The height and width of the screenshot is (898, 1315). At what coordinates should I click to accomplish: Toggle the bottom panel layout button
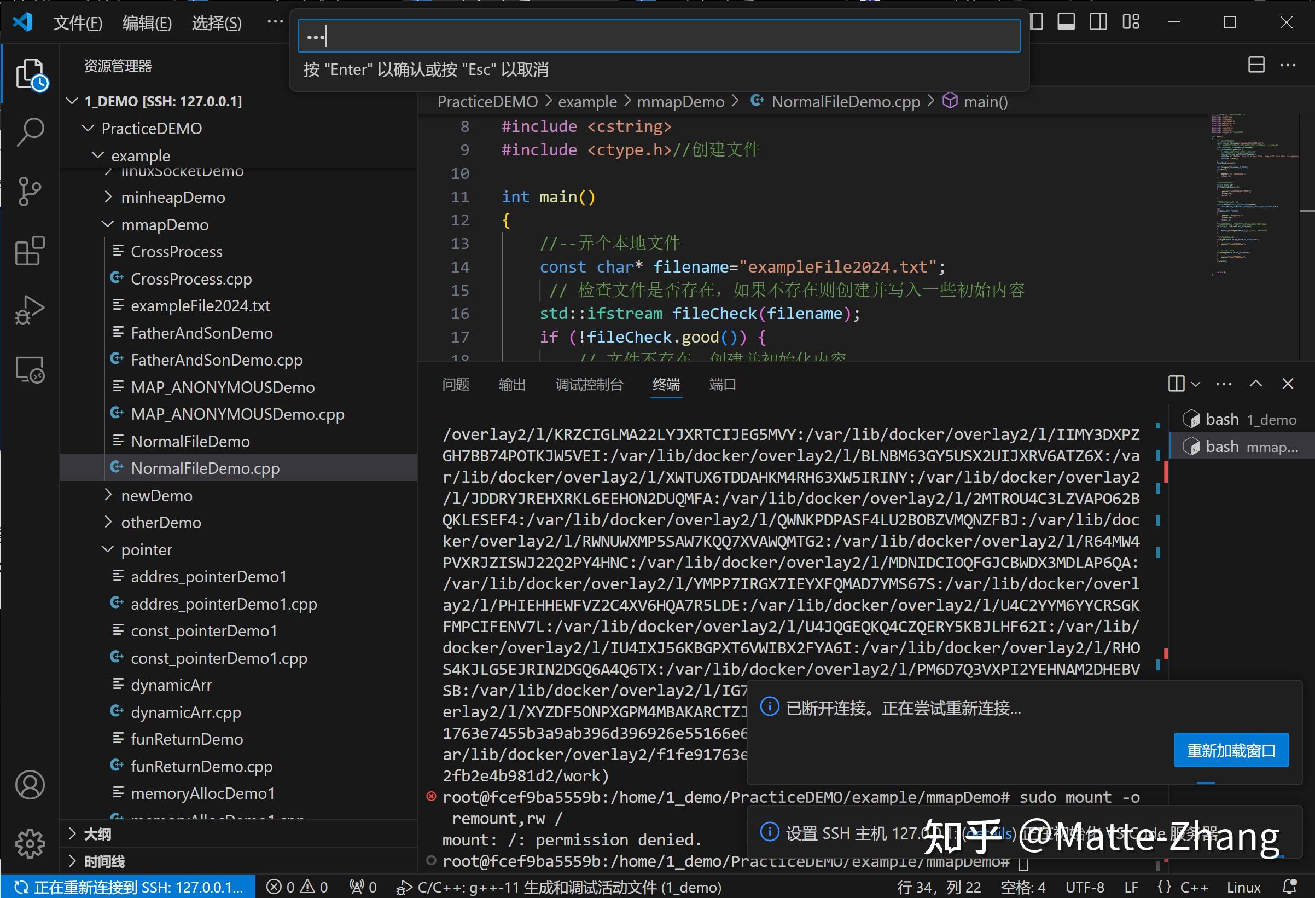pos(1066,22)
